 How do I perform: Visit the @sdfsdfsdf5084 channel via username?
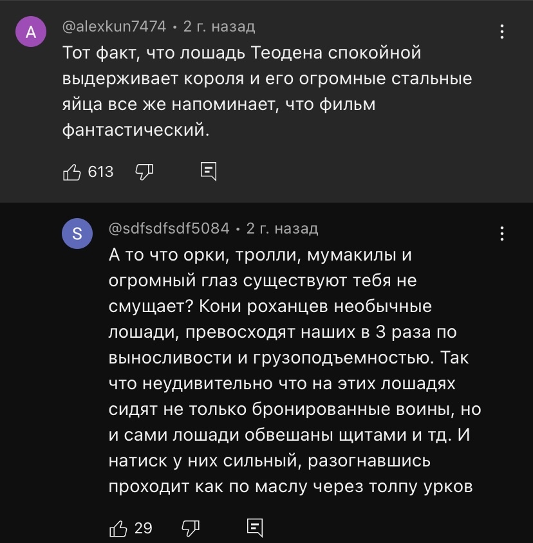[169, 228]
